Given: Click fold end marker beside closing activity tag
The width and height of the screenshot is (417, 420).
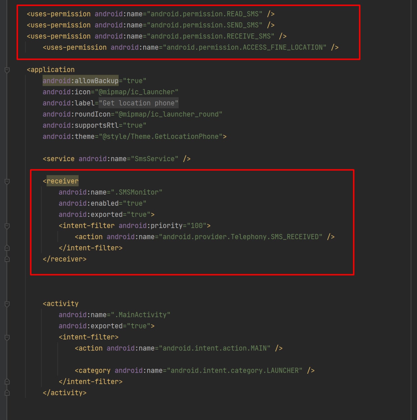Looking at the screenshot, I should [7, 393].
